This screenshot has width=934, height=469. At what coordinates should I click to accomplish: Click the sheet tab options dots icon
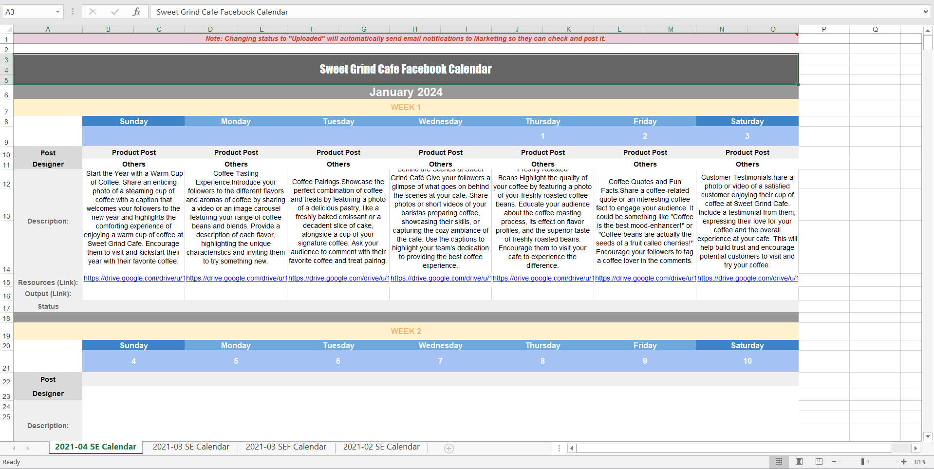pyautogui.click(x=559, y=448)
